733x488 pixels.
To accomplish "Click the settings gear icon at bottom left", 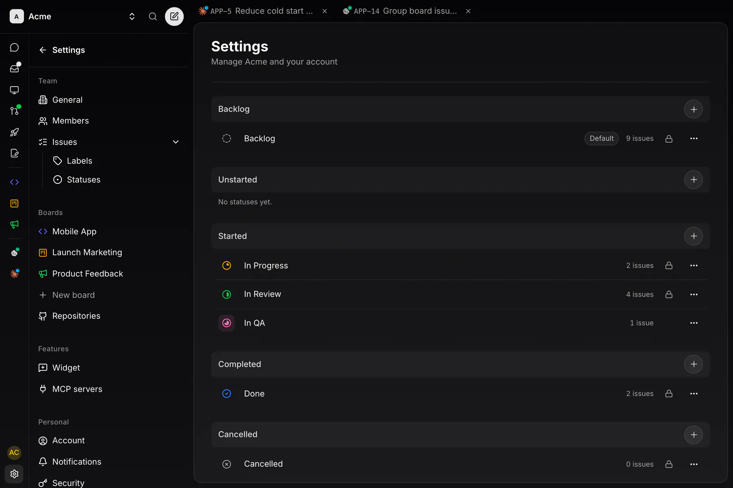I will (x=14, y=474).
